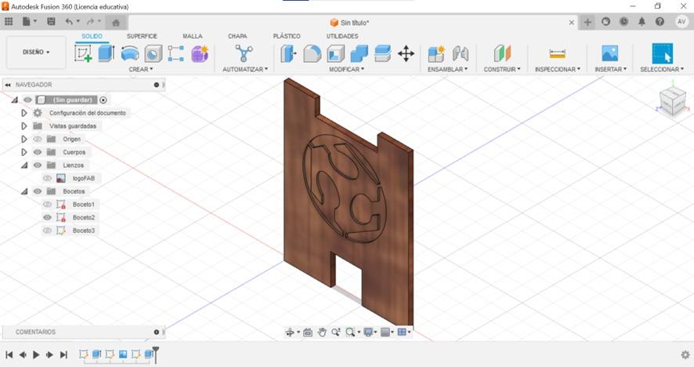Click the Orbit navigation tool
Viewport: 694px width, 367px height.
[x=290, y=332]
